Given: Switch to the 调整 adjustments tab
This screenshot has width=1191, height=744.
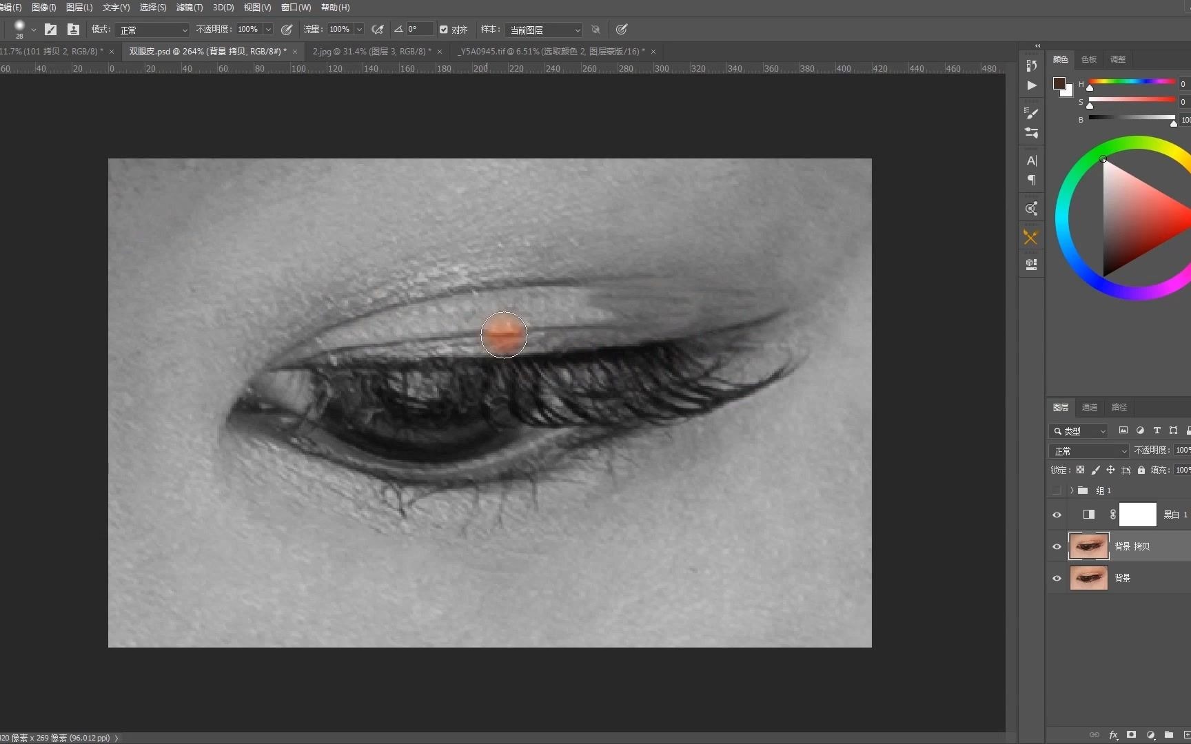Looking at the screenshot, I should (1118, 59).
